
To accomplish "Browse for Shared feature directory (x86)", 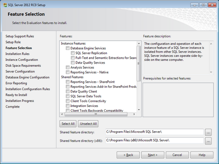I will point(208,141).
